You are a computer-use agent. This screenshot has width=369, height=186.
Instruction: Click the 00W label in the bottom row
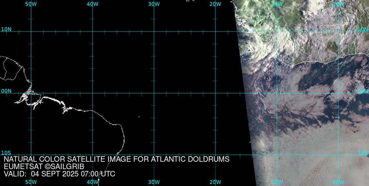[x=338, y=182]
